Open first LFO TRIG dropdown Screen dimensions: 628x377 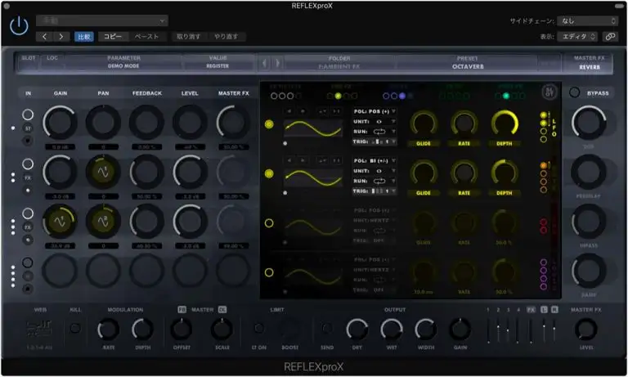pos(375,141)
